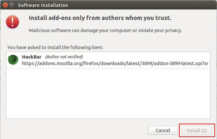Viewport: 217px width, 139px height.
Task: Select the green HackBar add-on icon
Action: [x=13, y=60]
